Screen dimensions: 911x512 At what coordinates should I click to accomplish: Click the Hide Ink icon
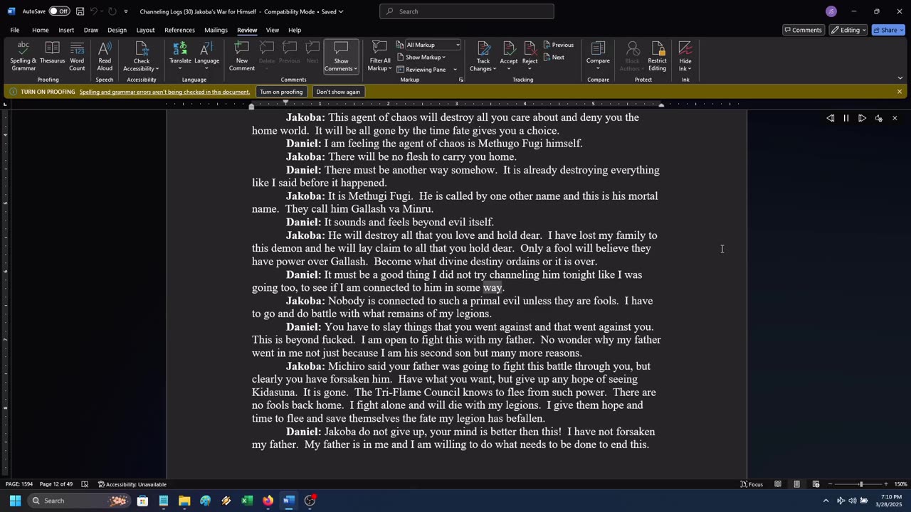tap(685, 49)
